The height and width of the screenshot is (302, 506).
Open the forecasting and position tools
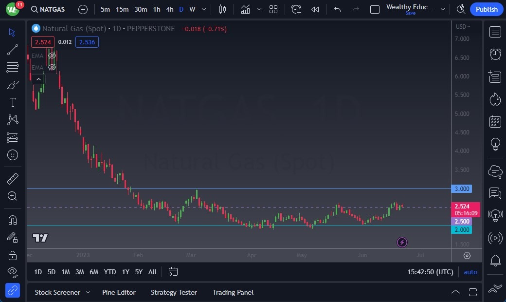point(12,137)
